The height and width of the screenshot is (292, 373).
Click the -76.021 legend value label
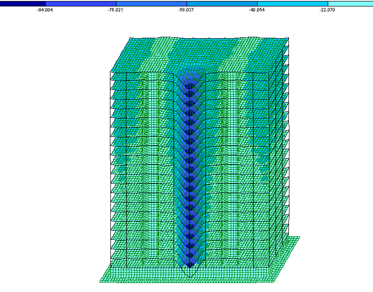(116, 10)
